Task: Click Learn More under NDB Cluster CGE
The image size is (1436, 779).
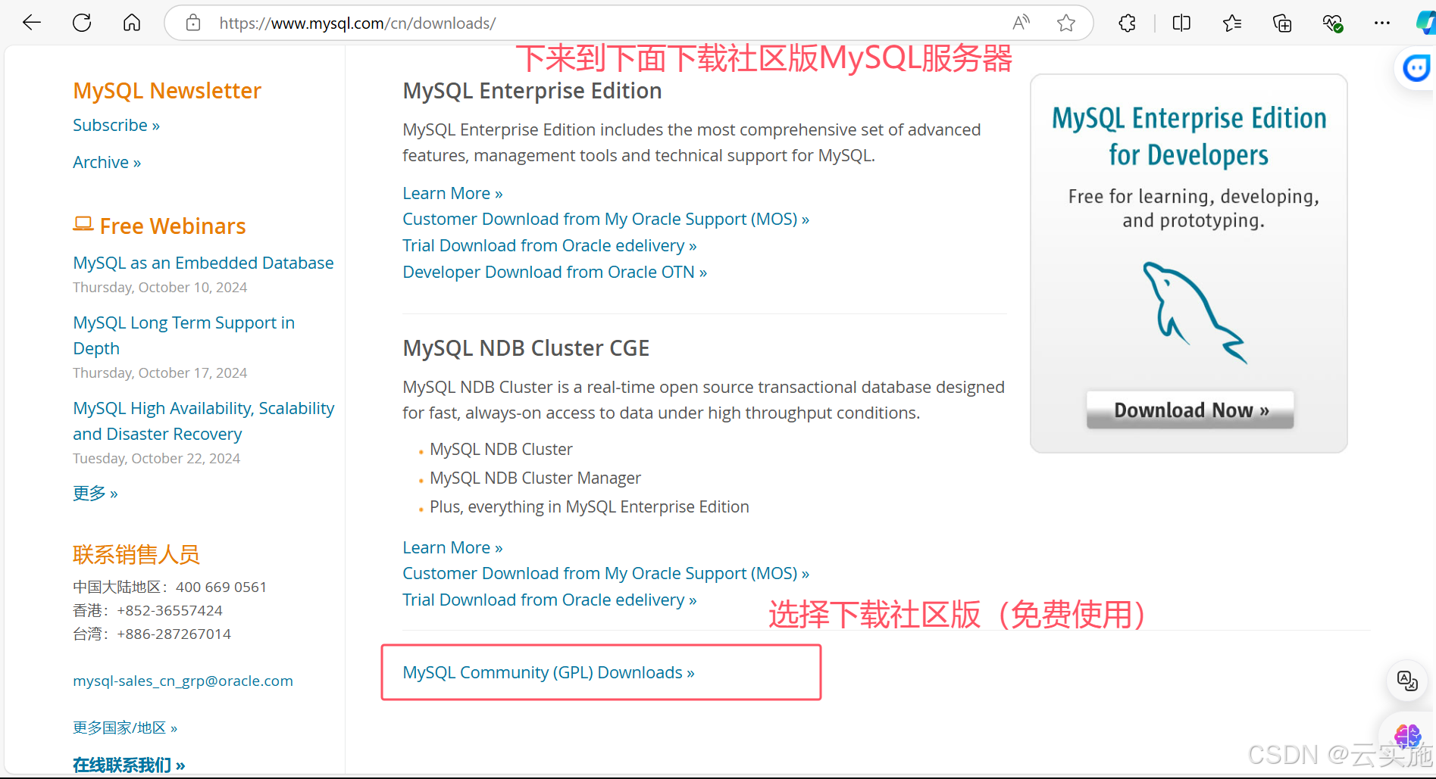Action: tap(452, 547)
